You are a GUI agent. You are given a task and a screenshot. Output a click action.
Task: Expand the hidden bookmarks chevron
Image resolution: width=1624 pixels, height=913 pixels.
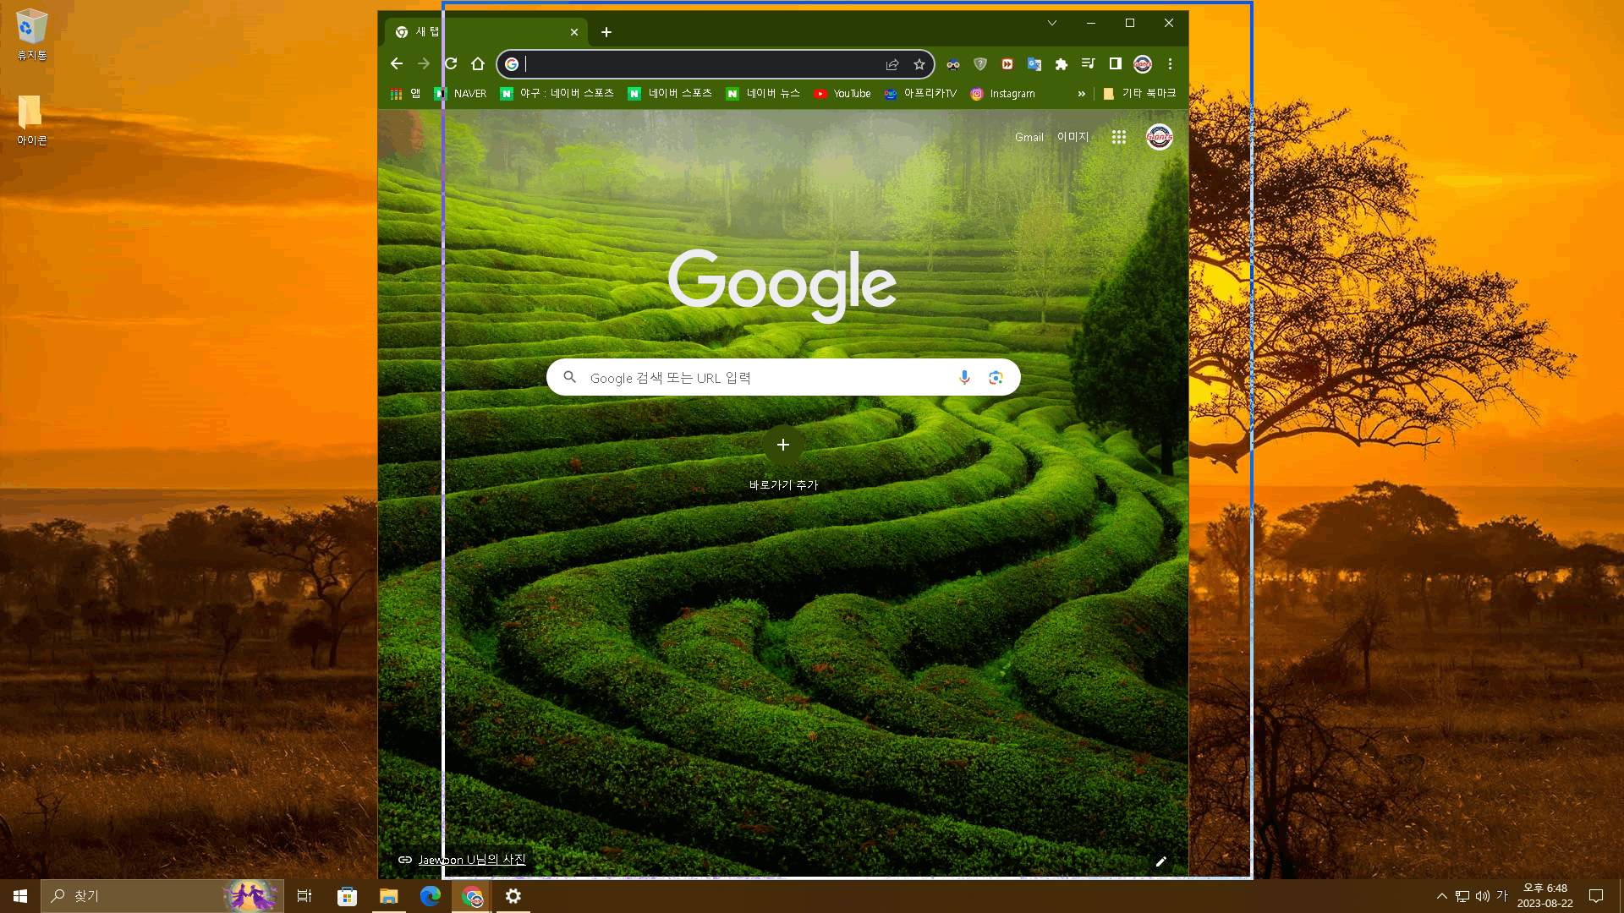(x=1081, y=94)
